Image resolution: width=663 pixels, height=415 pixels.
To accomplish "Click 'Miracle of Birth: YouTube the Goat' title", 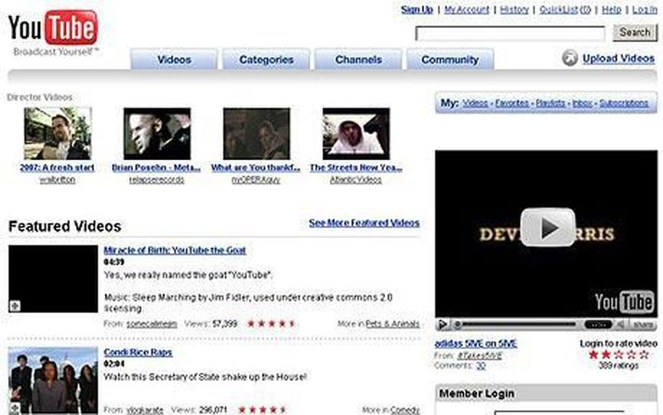I will [x=175, y=250].
